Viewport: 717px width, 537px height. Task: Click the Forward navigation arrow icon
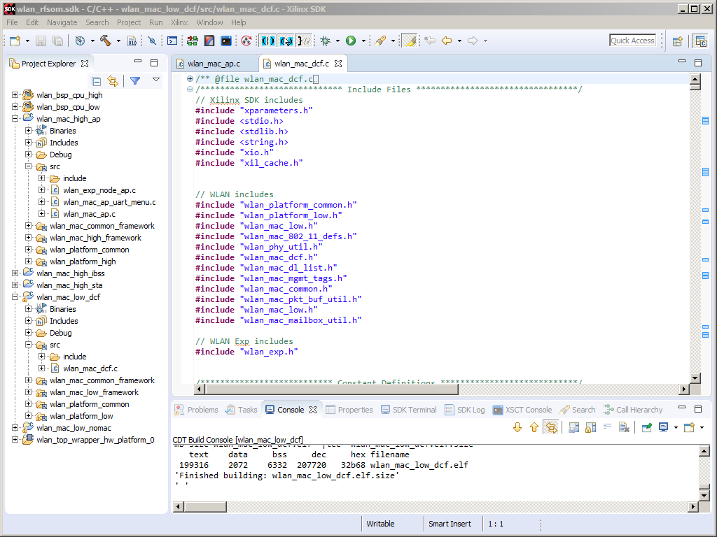click(473, 41)
